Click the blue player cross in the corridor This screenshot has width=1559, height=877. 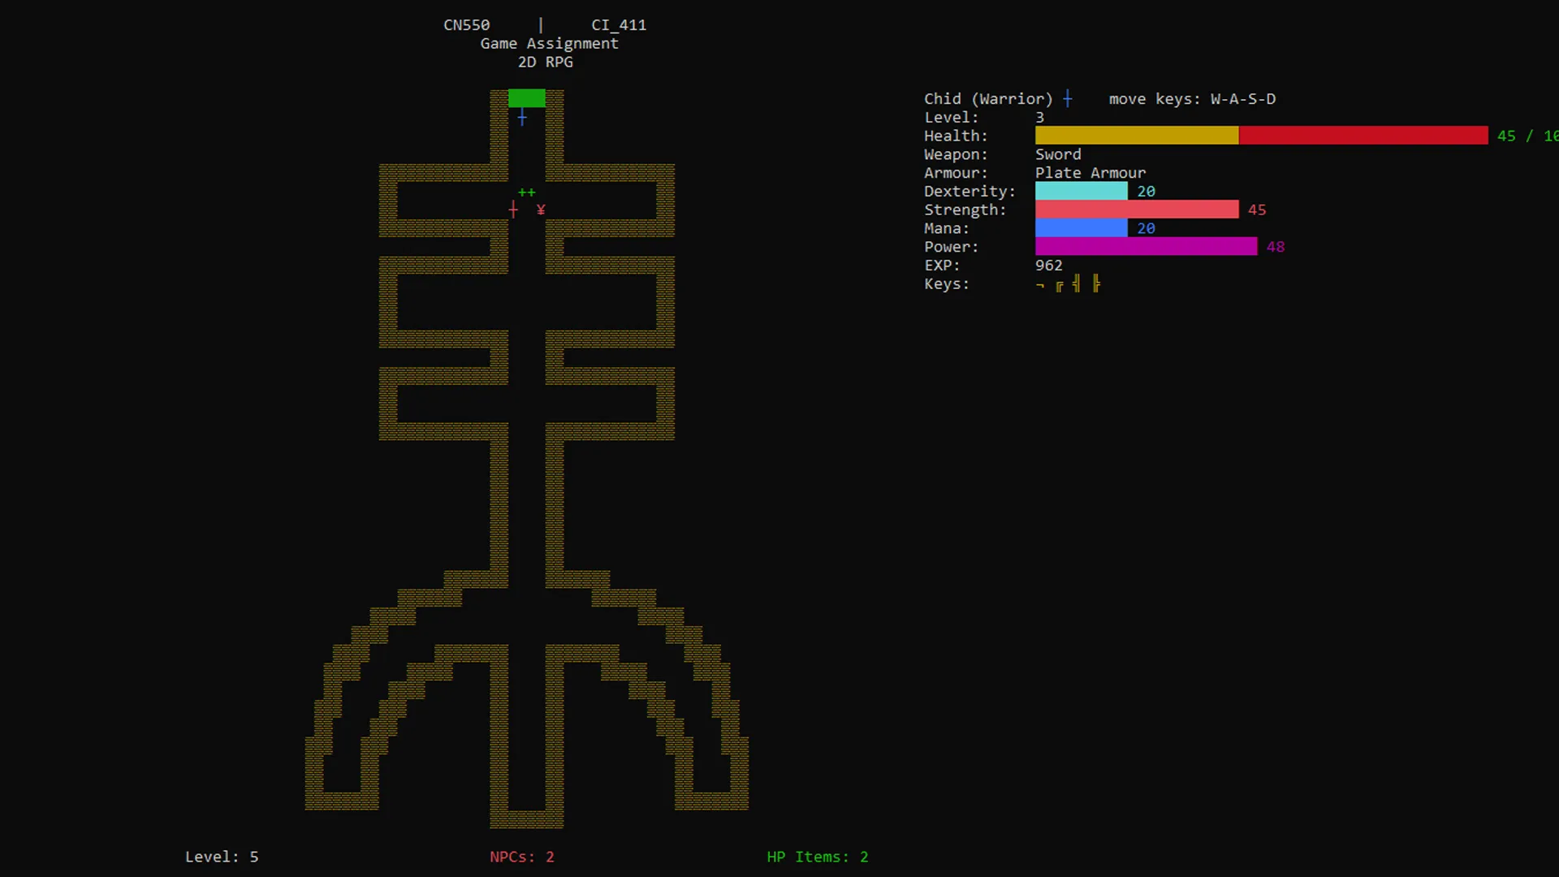522,118
